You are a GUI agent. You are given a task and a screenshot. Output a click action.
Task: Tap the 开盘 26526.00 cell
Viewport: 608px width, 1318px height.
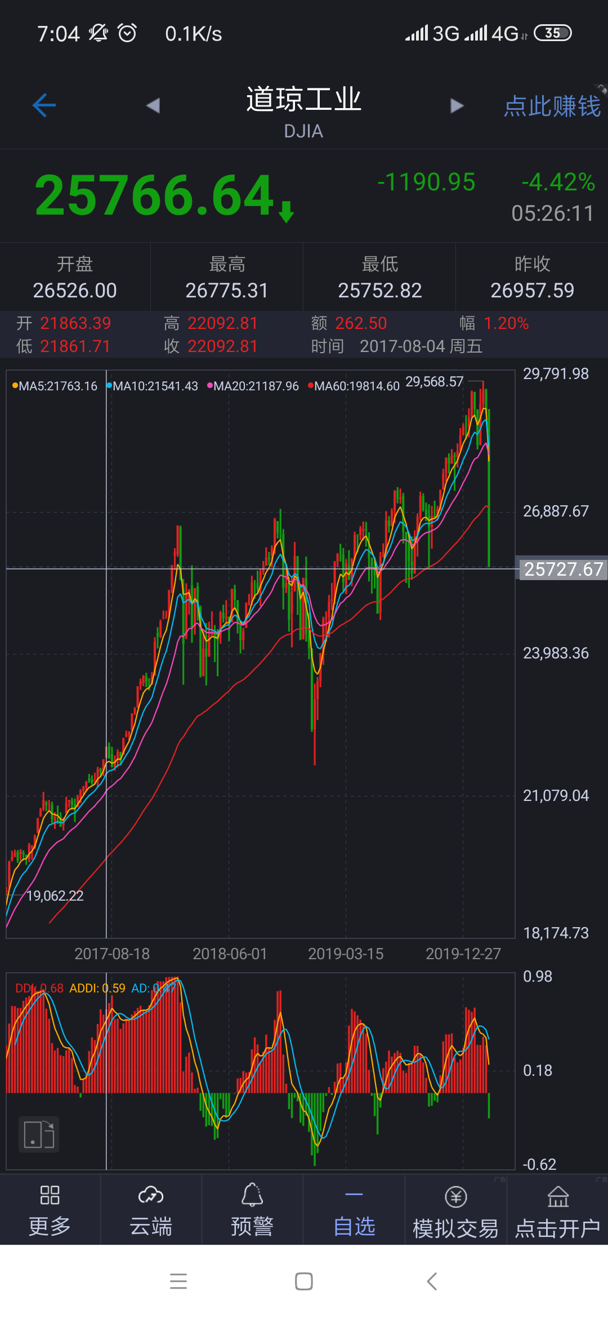coord(75,277)
